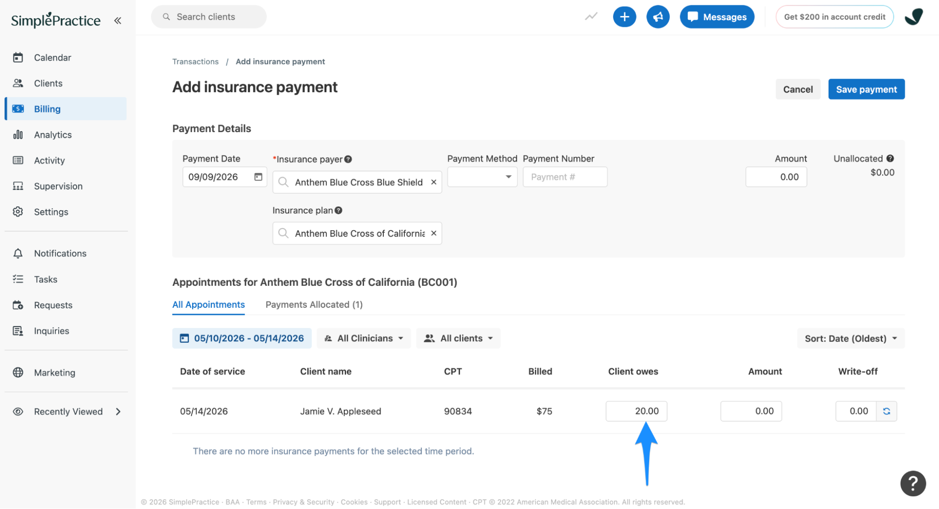Go to Billing in the sidebar
The height and width of the screenshot is (509, 939).
[66, 109]
